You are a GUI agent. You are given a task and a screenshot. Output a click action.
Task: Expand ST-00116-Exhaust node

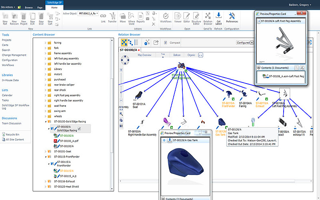click(x=45, y=182)
